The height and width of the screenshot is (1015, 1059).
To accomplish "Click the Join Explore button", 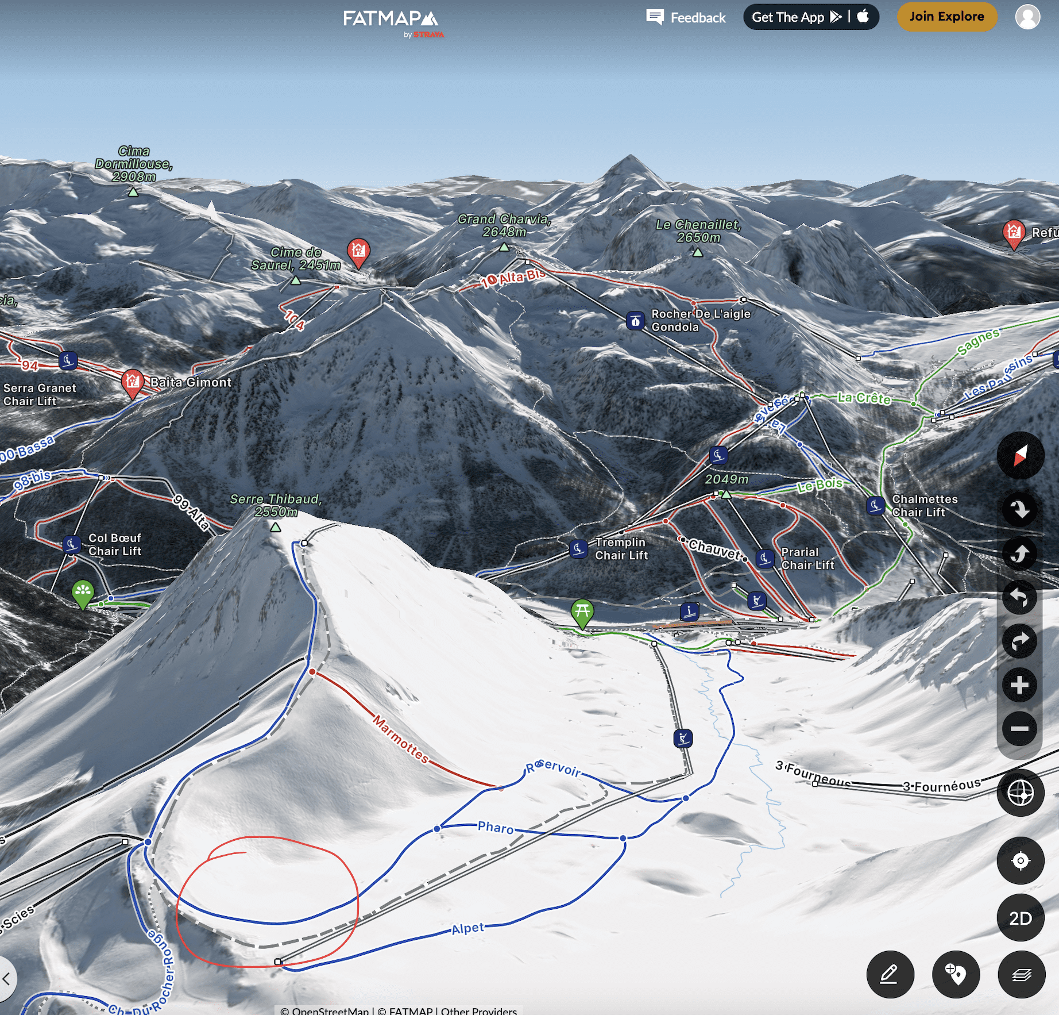I will (x=946, y=17).
